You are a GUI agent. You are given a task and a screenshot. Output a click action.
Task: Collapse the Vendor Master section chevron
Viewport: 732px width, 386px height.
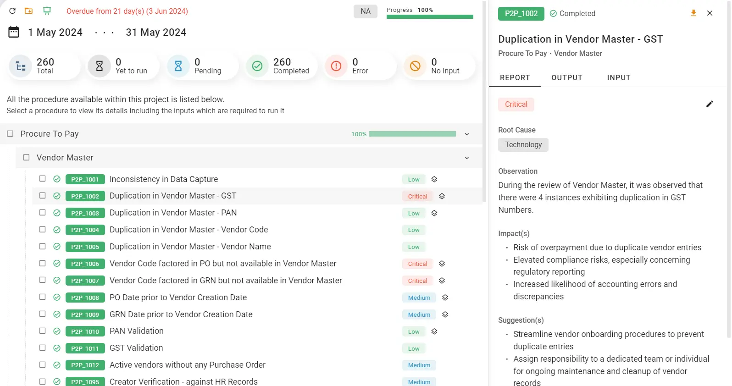466,158
